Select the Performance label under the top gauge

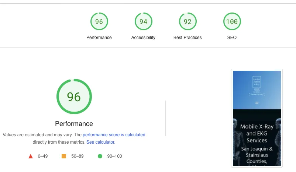(x=99, y=38)
